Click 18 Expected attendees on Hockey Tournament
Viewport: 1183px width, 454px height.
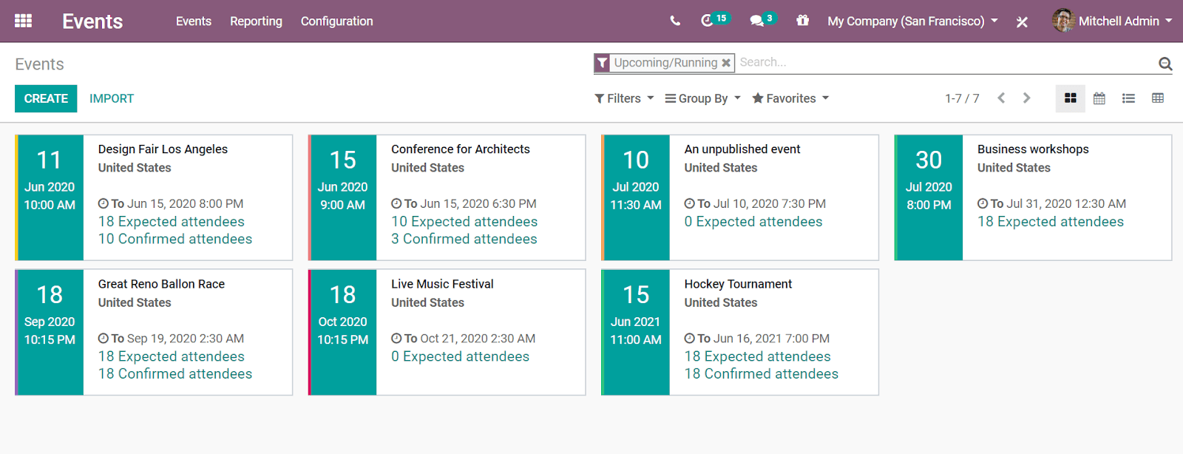click(x=758, y=356)
